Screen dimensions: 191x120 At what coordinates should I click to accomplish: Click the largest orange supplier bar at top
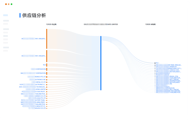pos(47,39)
